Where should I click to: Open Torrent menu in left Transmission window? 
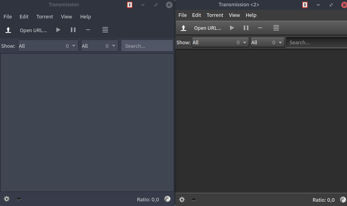[x=45, y=17]
